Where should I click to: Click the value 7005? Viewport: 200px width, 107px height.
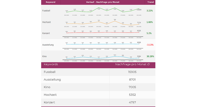point(132,87)
